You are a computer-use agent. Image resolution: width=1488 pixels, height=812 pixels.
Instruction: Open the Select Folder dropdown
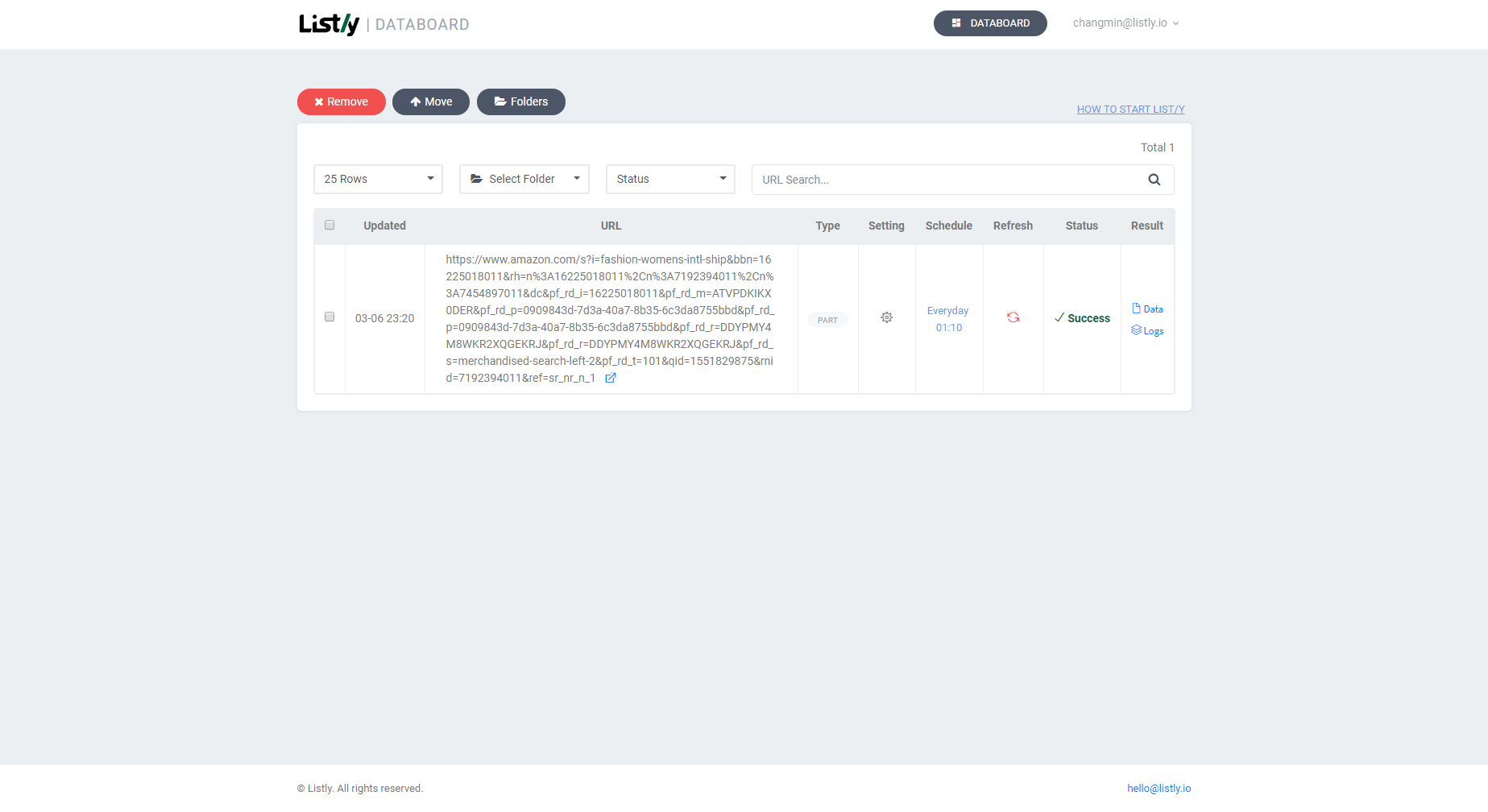click(524, 180)
